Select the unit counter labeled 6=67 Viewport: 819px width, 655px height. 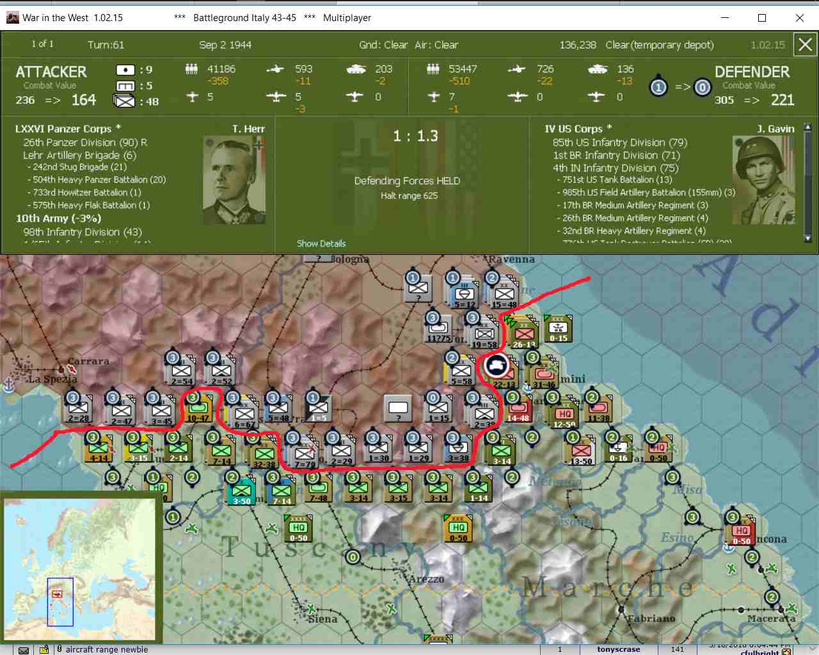244,414
